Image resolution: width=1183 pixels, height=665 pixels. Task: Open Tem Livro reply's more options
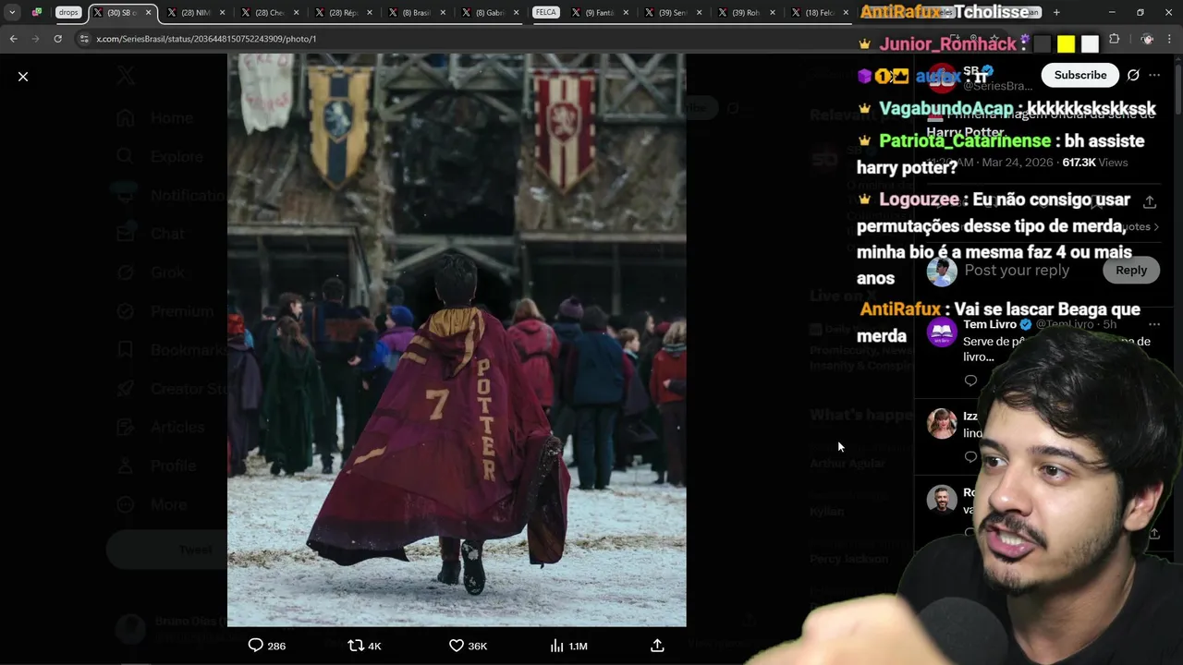click(x=1154, y=324)
